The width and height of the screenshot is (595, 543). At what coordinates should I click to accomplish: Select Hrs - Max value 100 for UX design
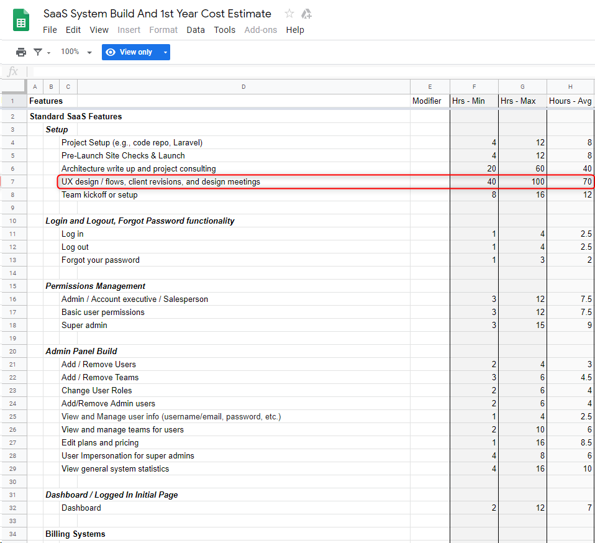[522, 182]
